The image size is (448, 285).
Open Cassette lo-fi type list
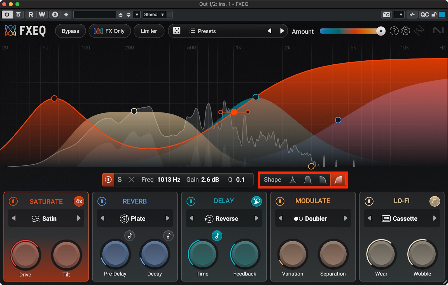400,218
